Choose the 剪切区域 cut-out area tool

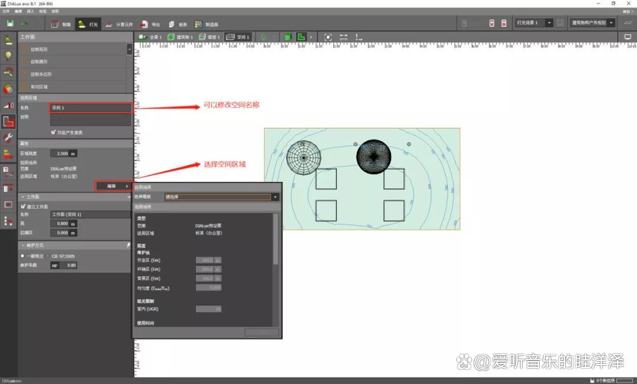[73, 87]
